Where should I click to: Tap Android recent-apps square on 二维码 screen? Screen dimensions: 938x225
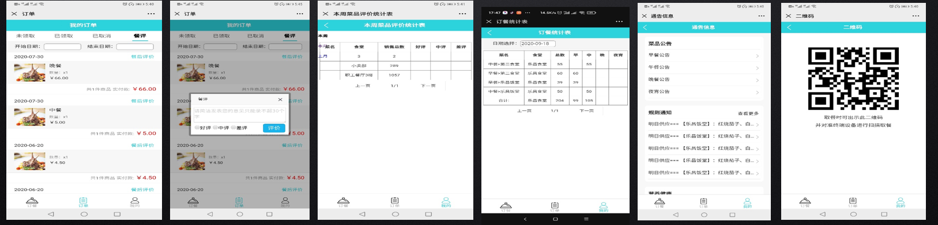click(884, 215)
